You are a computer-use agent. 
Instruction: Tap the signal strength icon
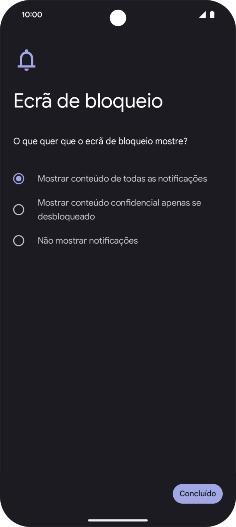203,14
